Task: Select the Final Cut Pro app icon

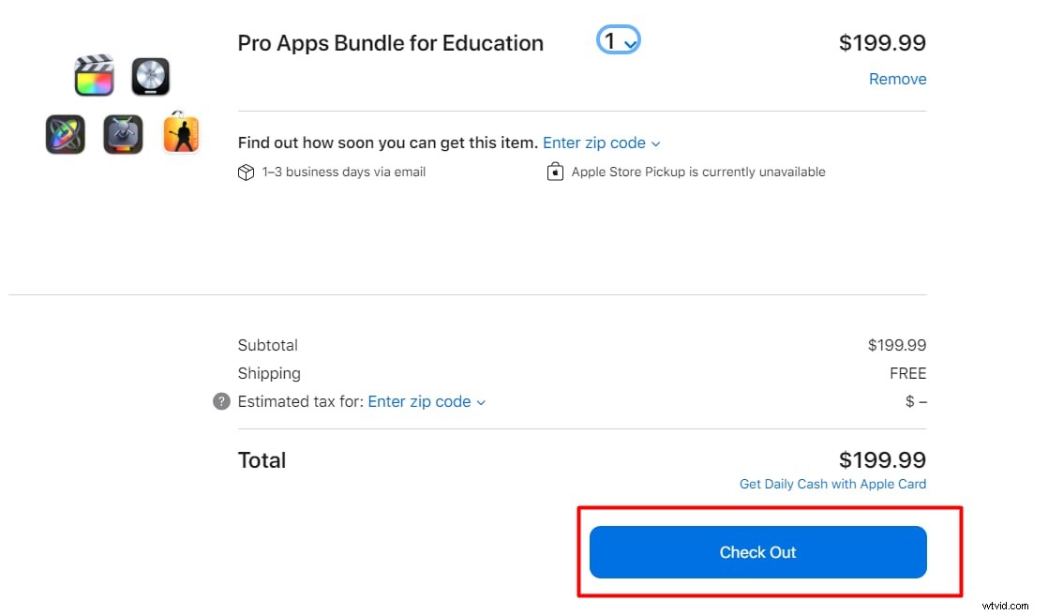Action: 93,75
